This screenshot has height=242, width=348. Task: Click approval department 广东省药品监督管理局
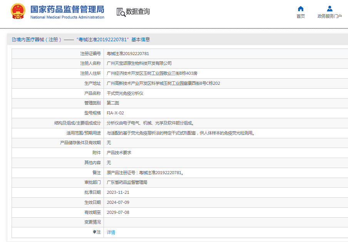127,182
